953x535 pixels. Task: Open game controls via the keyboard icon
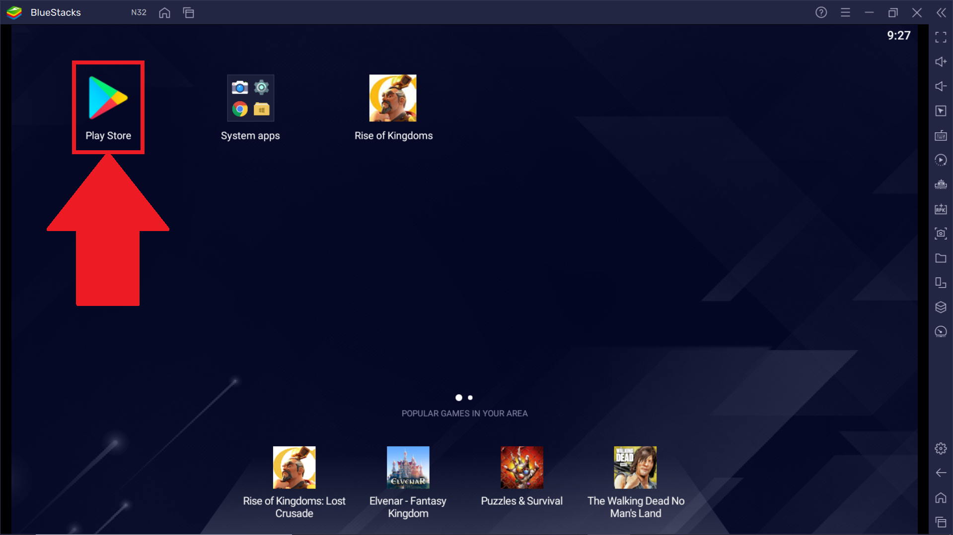point(941,135)
